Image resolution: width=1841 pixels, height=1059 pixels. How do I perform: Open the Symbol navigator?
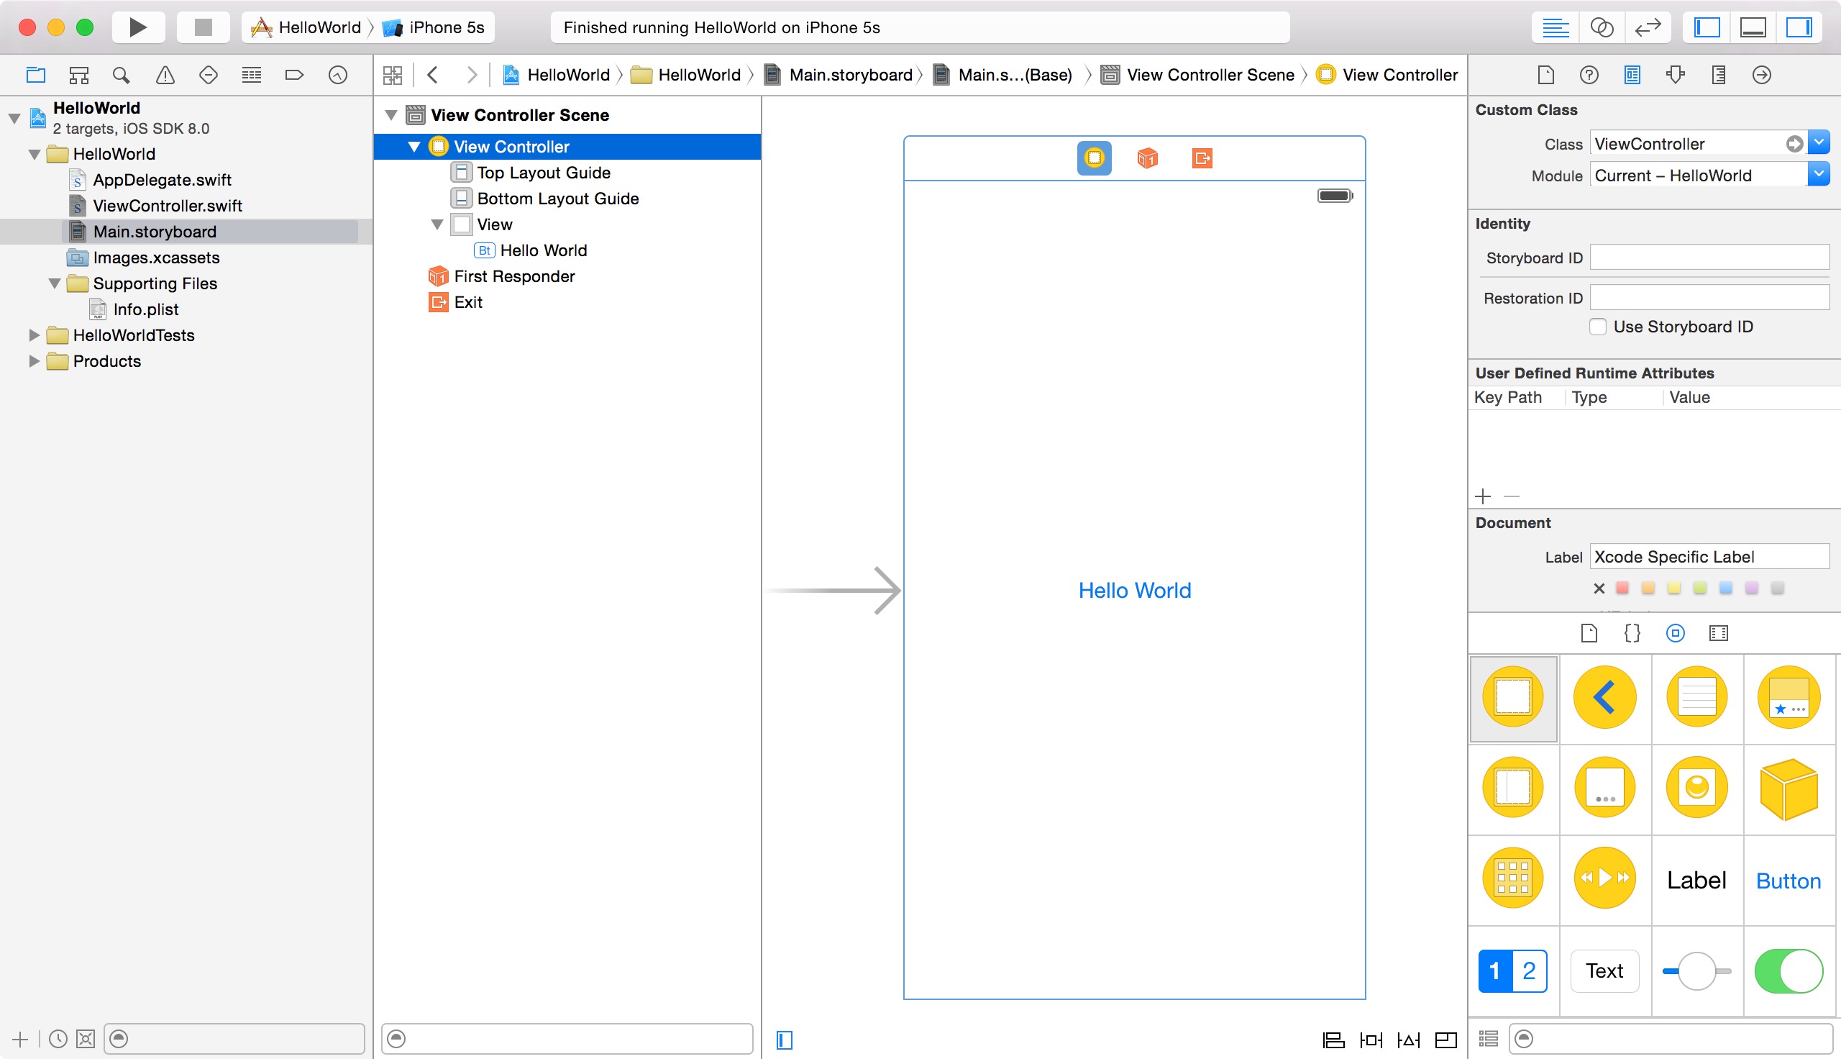pyautogui.click(x=78, y=75)
